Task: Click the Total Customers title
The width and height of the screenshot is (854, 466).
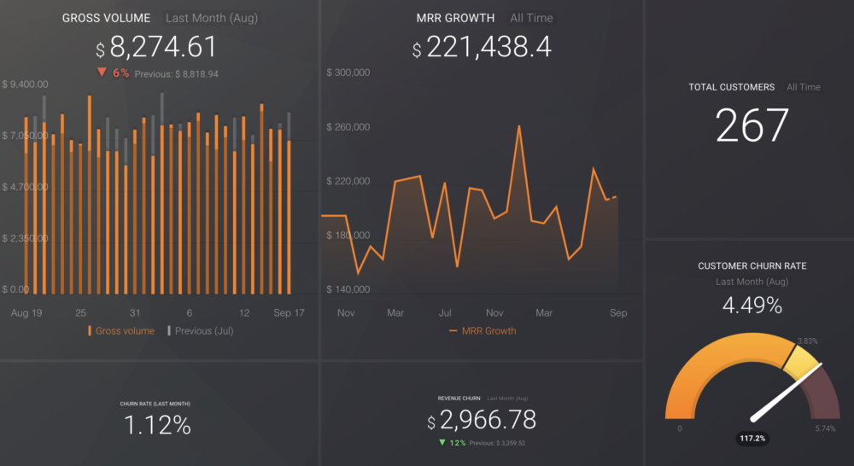Action: 732,87
